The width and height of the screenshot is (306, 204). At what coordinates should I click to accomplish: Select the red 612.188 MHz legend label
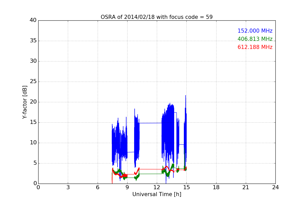pos(255,47)
